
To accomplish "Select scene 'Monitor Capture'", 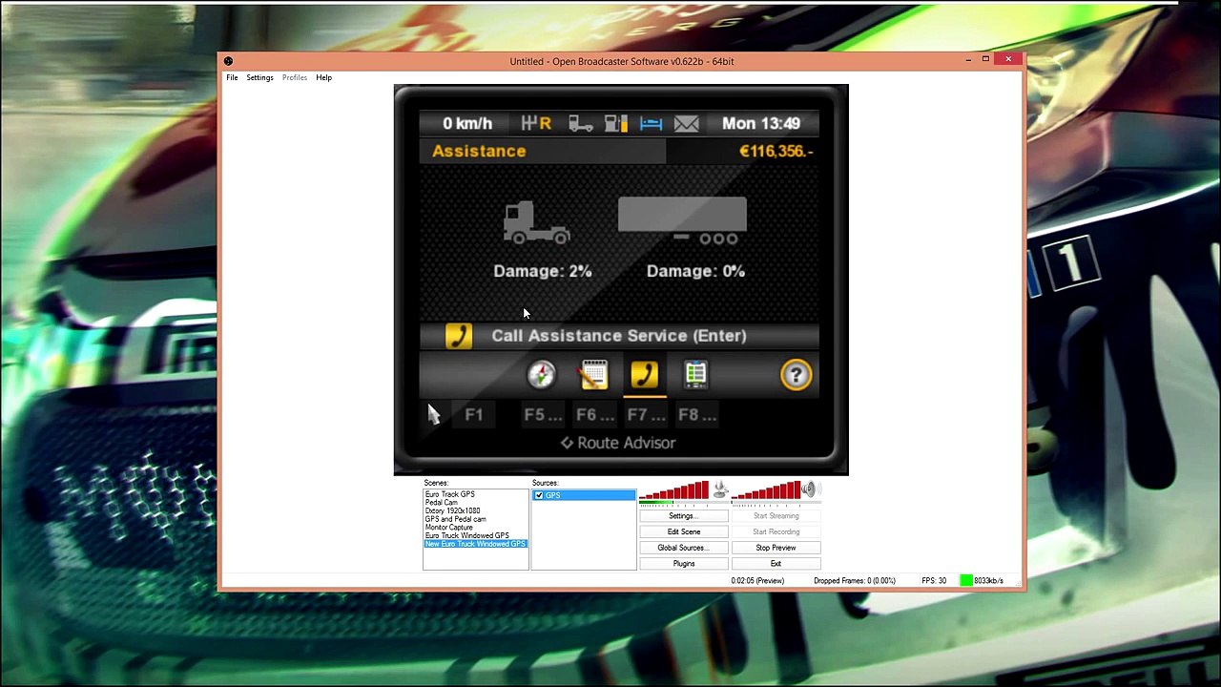I will (475, 528).
